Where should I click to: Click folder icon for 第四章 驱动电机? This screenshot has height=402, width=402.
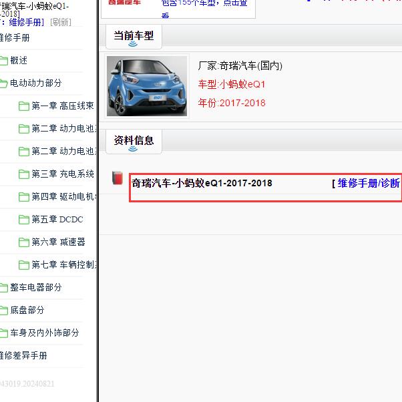[x=24, y=197]
